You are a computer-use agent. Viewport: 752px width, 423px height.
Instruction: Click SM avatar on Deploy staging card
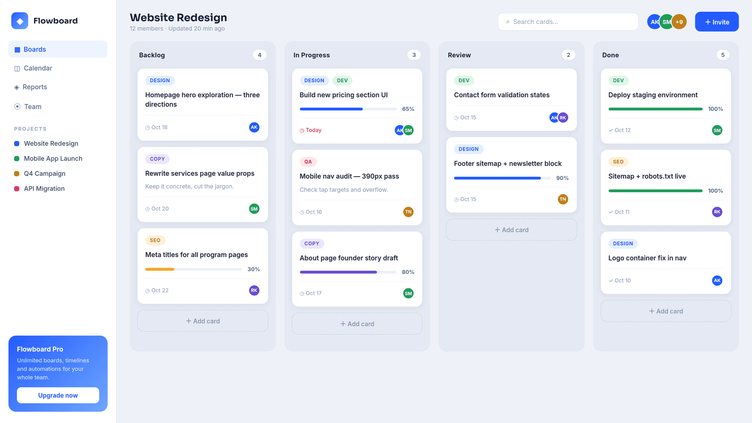point(717,130)
